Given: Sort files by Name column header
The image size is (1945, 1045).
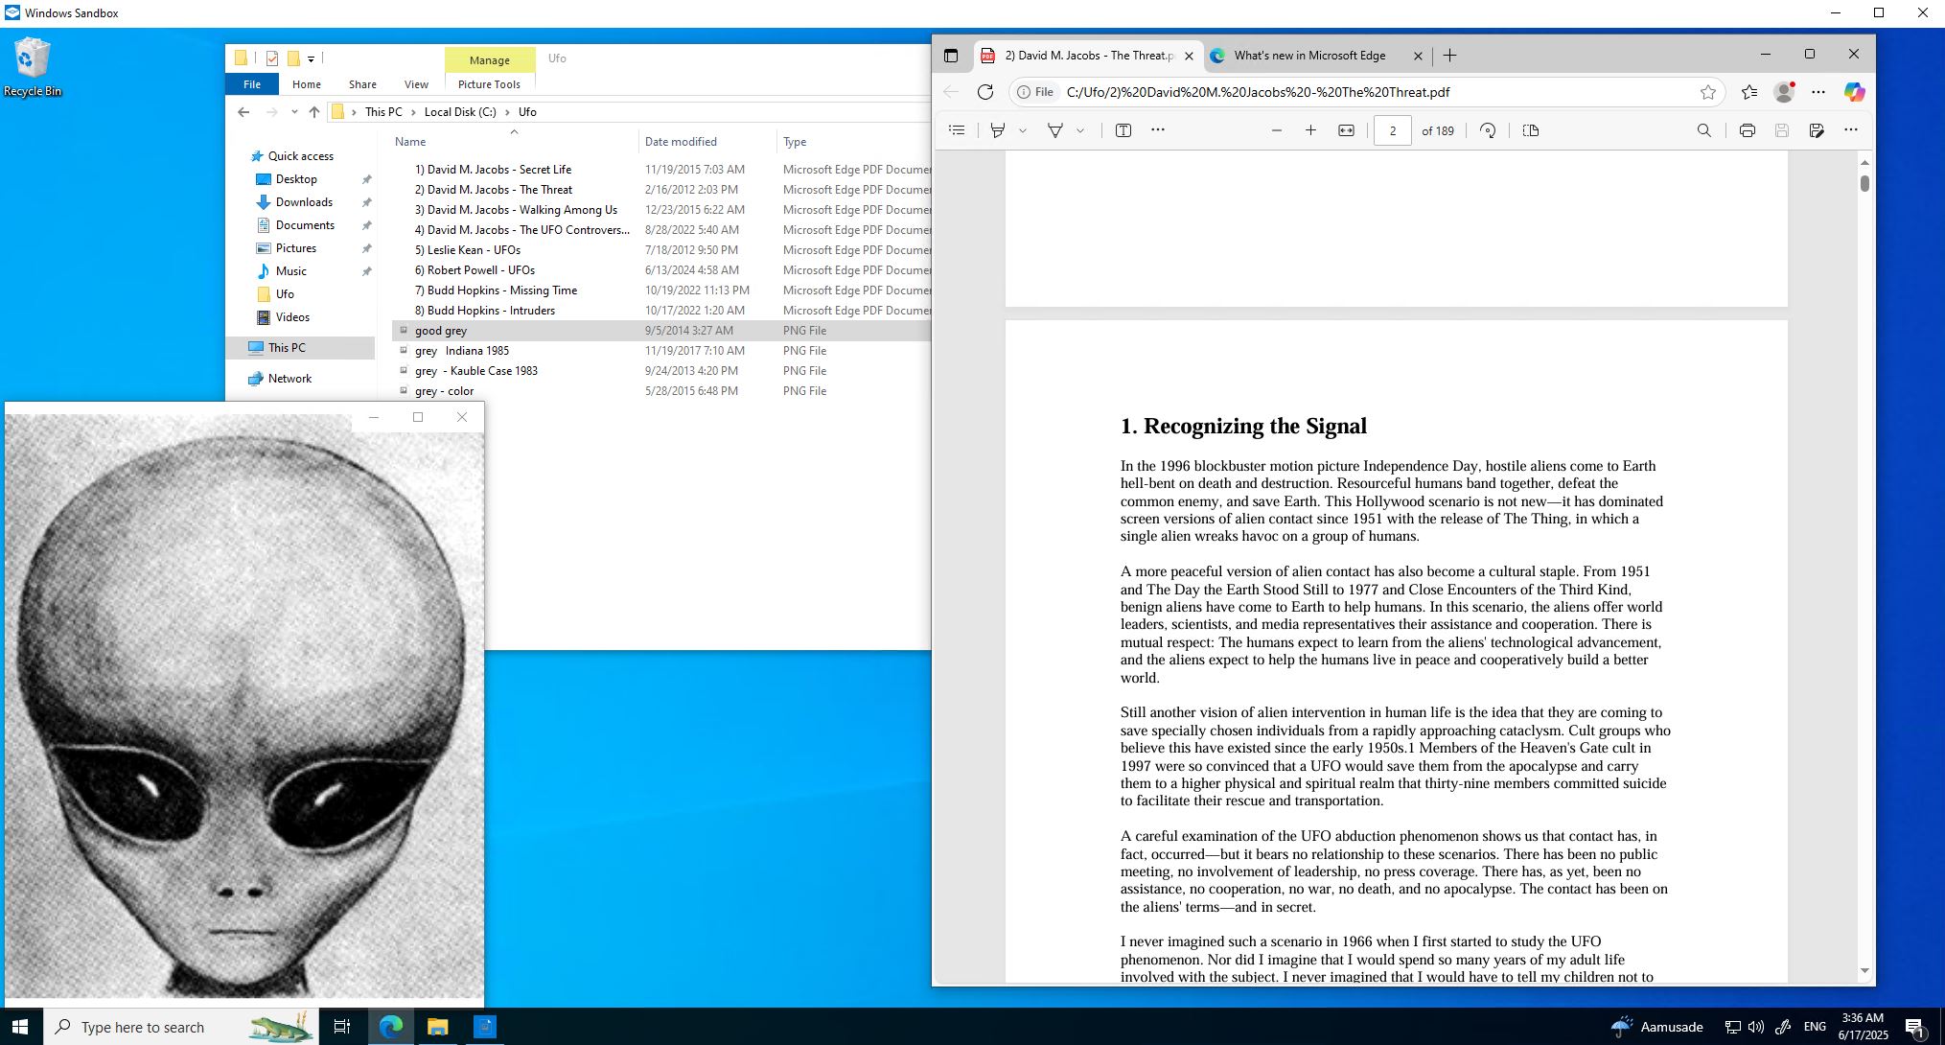Looking at the screenshot, I should [x=514, y=141].
